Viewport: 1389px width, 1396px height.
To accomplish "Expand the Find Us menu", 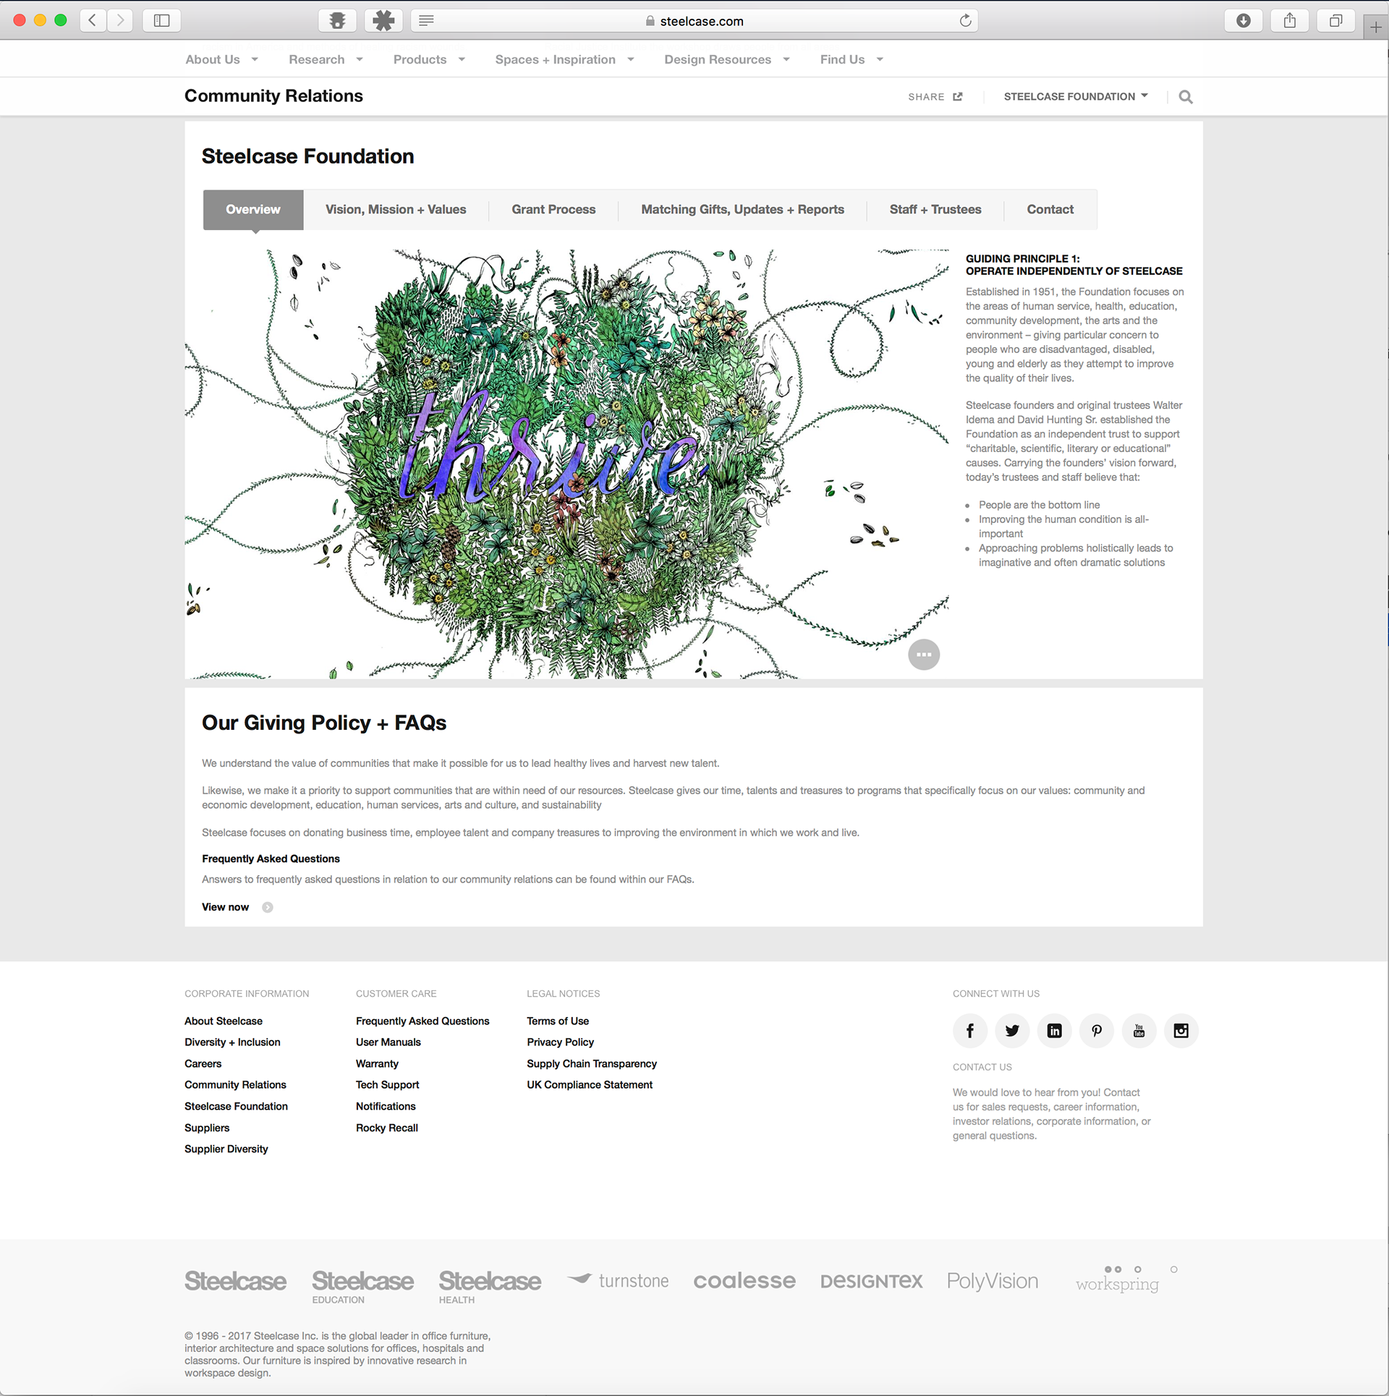I will (851, 60).
